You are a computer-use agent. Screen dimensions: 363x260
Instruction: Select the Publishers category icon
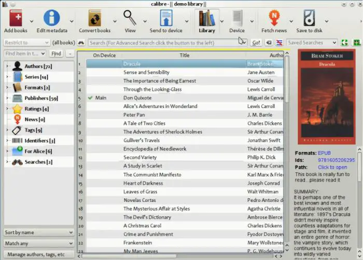coord(17,98)
